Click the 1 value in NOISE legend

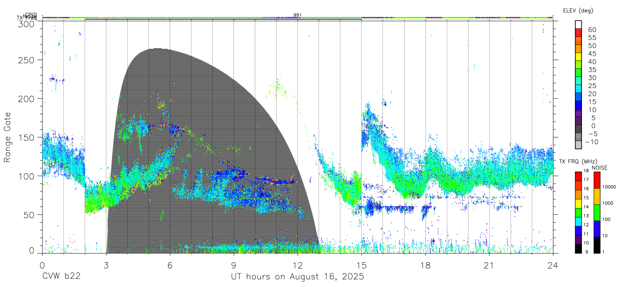pos(604,252)
